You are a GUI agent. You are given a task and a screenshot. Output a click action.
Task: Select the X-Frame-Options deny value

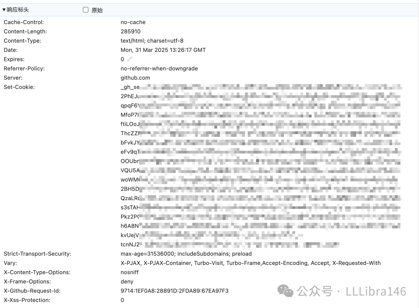point(126,282)
